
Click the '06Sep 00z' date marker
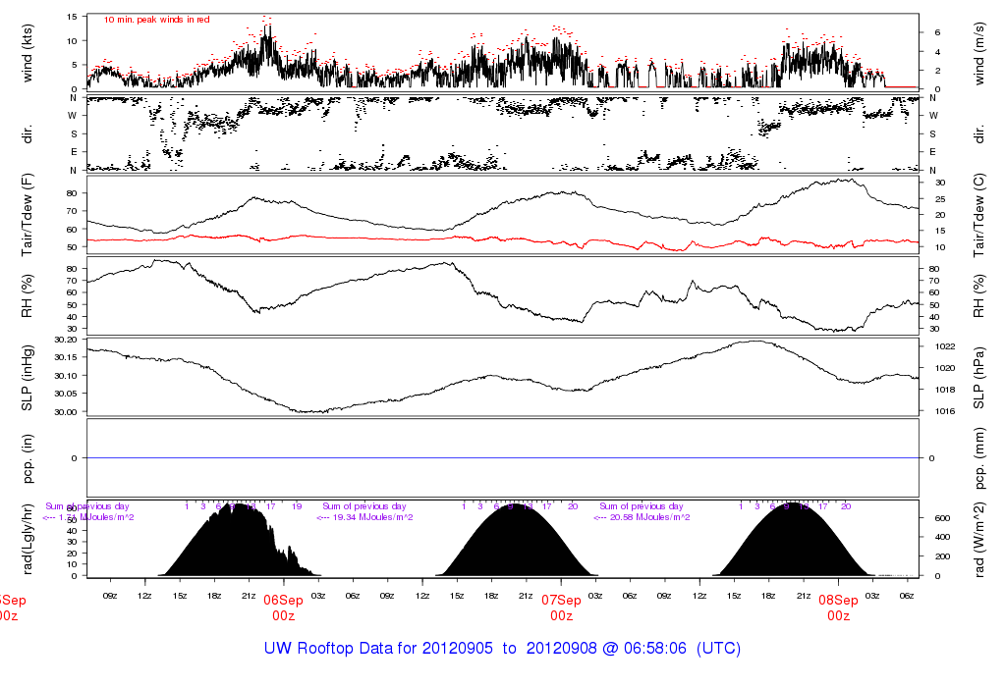click(283, 608)
